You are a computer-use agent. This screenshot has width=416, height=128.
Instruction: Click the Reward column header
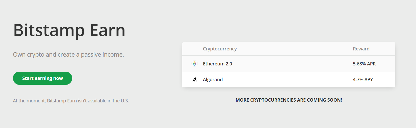click(x=361, y=49)
